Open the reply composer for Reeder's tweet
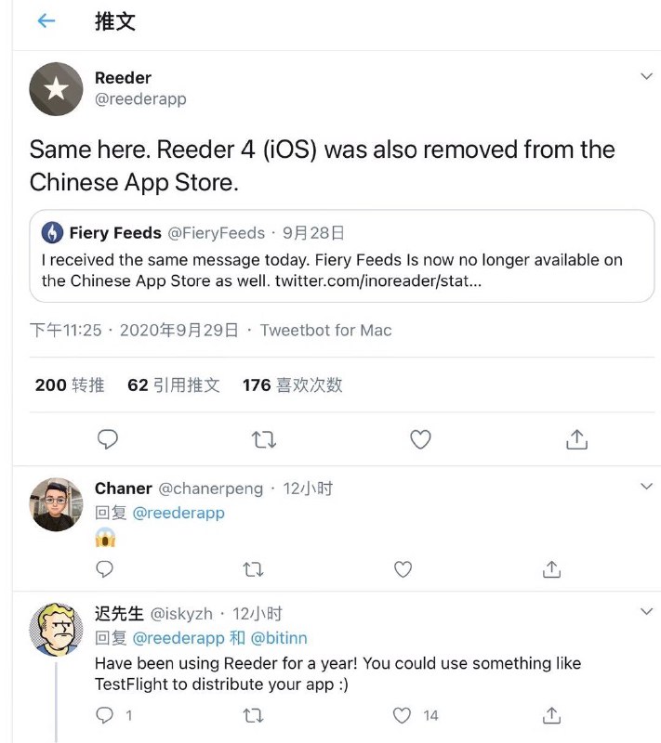 click(109, 439)
